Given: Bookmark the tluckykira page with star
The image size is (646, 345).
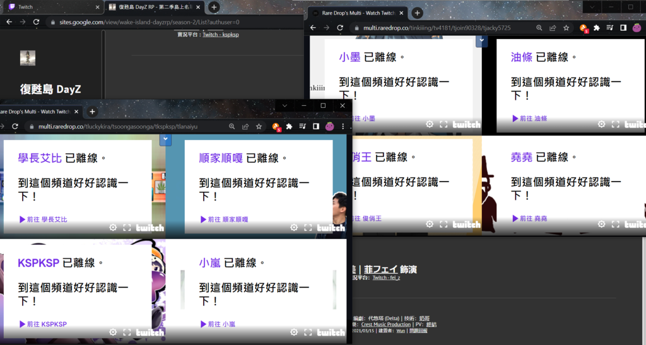Looking at the screenshot, I should point(259,127).
